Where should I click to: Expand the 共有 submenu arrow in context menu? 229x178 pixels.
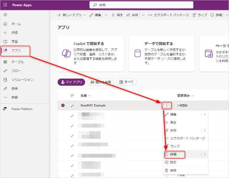[x=205, y=130]
